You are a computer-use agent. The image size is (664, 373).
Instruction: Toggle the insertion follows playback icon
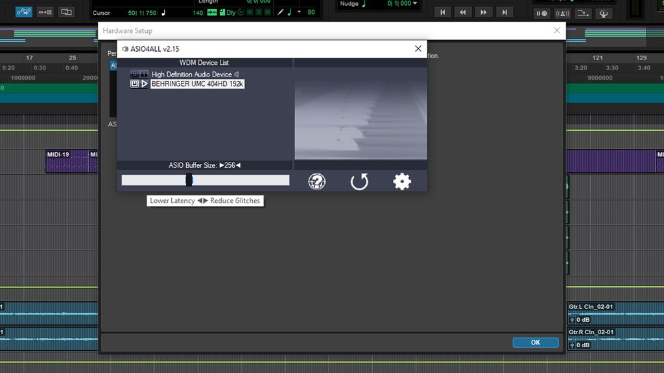45,12
